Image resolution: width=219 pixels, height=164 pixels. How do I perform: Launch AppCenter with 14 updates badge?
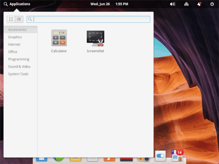(177, 155)
